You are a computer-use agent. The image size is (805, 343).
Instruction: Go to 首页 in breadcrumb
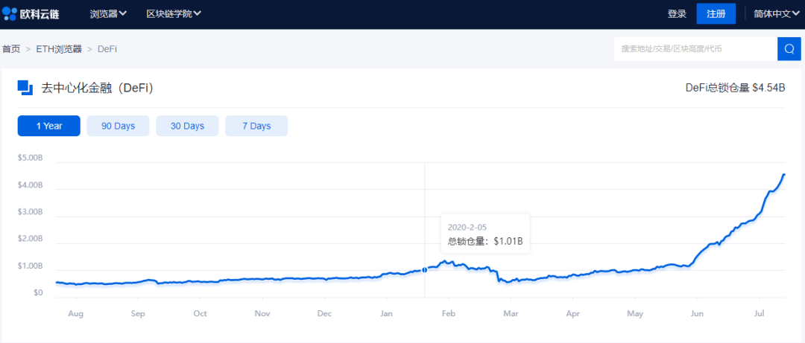tap(11, 49)
